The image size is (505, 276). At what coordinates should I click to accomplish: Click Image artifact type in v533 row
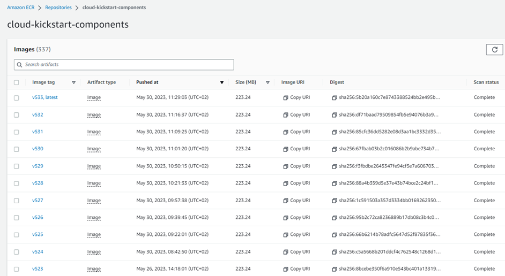tap(94, 97)
